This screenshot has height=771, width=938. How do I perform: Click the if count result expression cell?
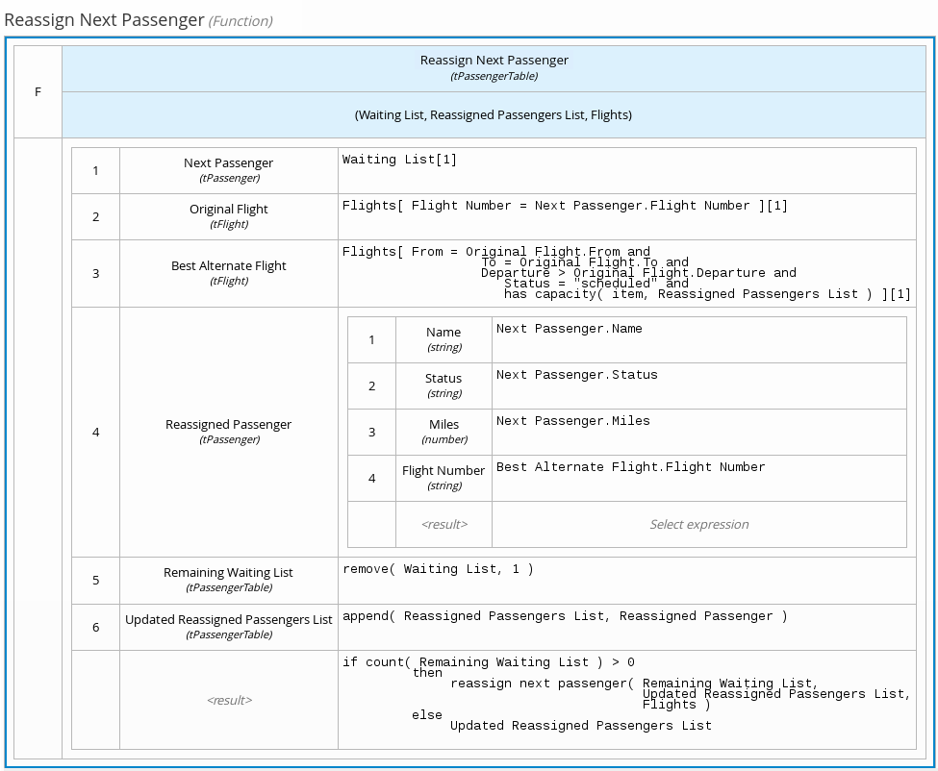[x=626, y=699]
